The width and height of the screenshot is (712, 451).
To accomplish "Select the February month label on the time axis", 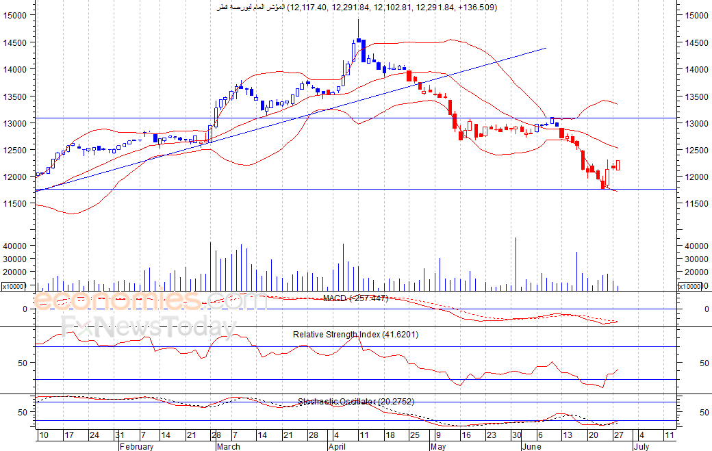I will (137, 446).
